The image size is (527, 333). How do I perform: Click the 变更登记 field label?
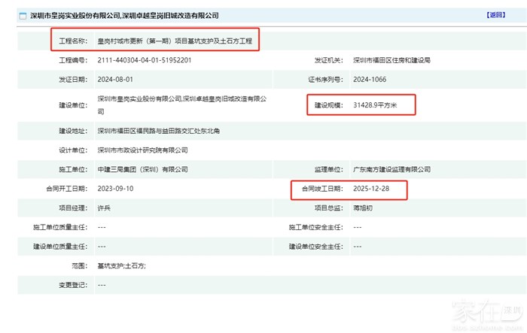pyautogui.click(x=73, y=285)
